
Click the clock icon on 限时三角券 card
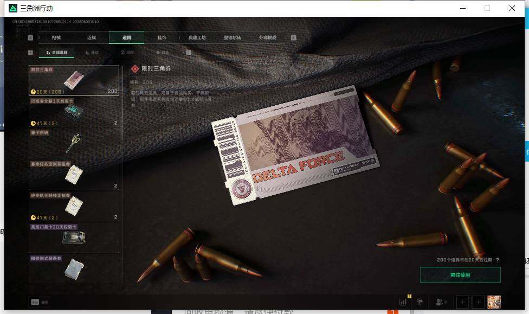pyautogui.click(x=33, y=92)
